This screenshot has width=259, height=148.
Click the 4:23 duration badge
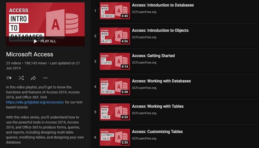pos(125,117)
